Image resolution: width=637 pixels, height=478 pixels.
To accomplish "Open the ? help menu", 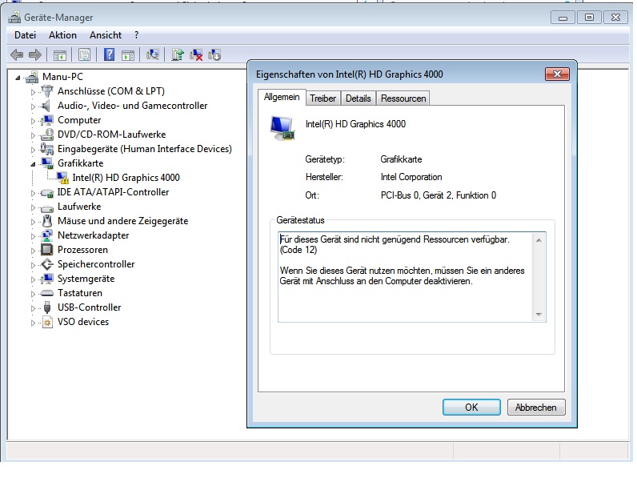I will 137,35.
